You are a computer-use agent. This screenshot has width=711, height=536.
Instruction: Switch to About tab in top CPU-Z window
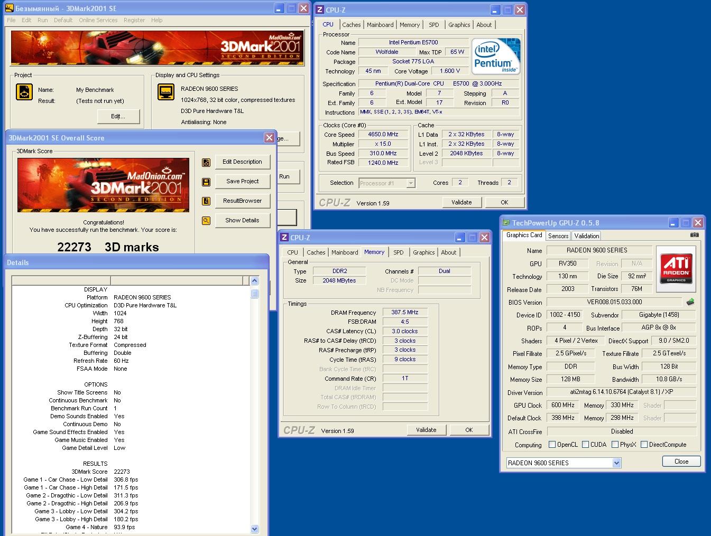pyautogui.click(x=484, y=25)
